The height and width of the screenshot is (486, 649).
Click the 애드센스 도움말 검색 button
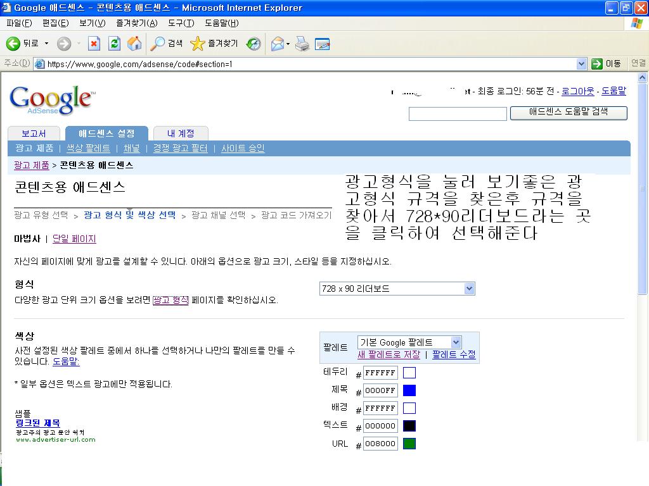pos(569,113)
